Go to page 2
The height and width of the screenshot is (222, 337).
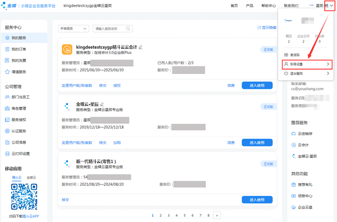[x=160, y=215]
